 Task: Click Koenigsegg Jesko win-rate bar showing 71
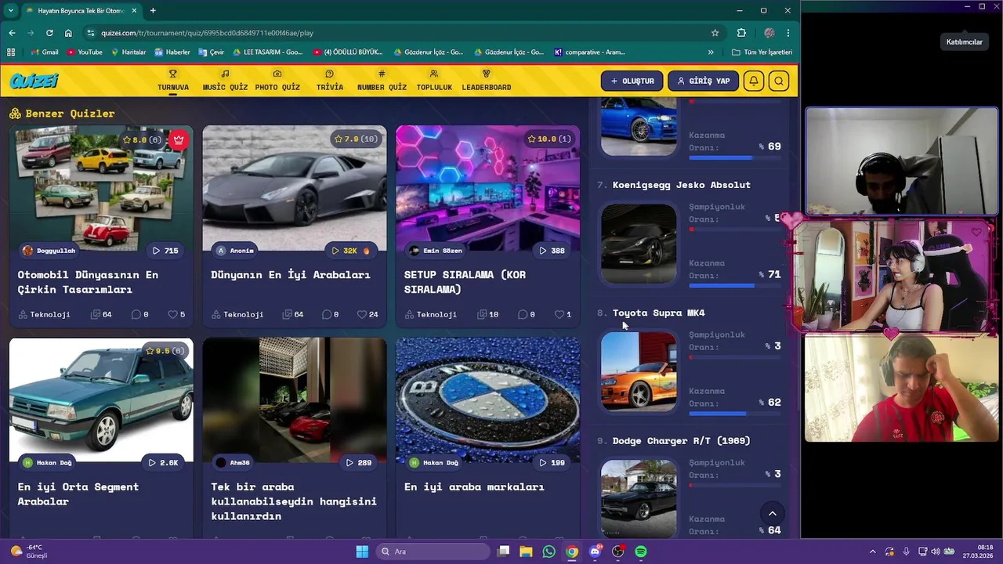[x=735, y=285]
